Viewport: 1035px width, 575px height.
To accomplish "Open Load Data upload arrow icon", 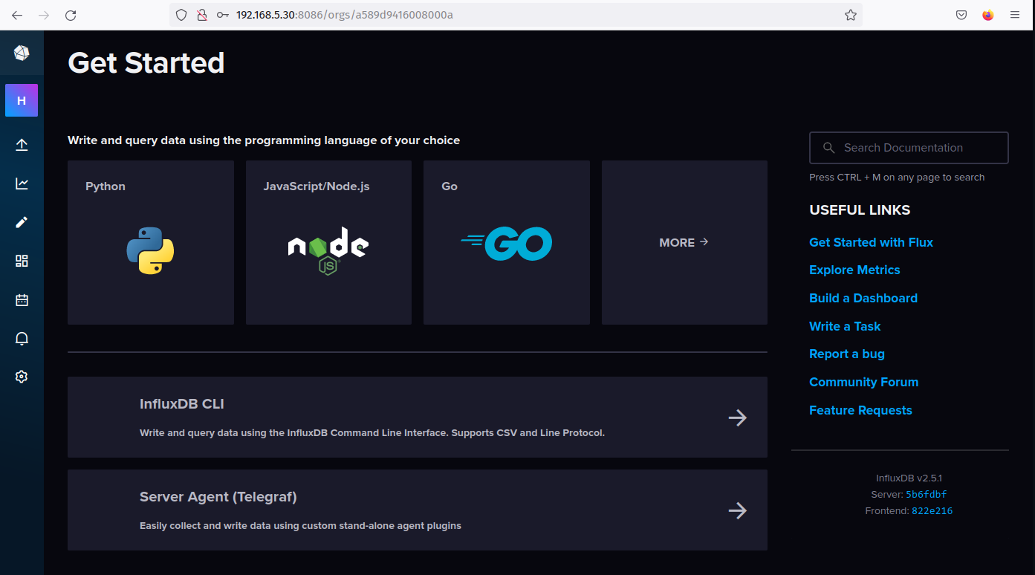I will click(22, 145).
